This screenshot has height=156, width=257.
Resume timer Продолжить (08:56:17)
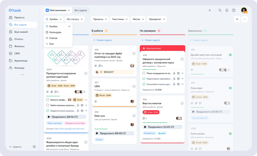click(66, 117)
